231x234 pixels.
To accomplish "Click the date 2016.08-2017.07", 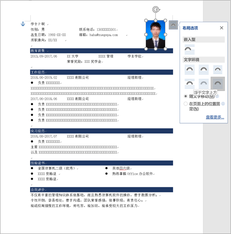I will (x=44, y=136).
